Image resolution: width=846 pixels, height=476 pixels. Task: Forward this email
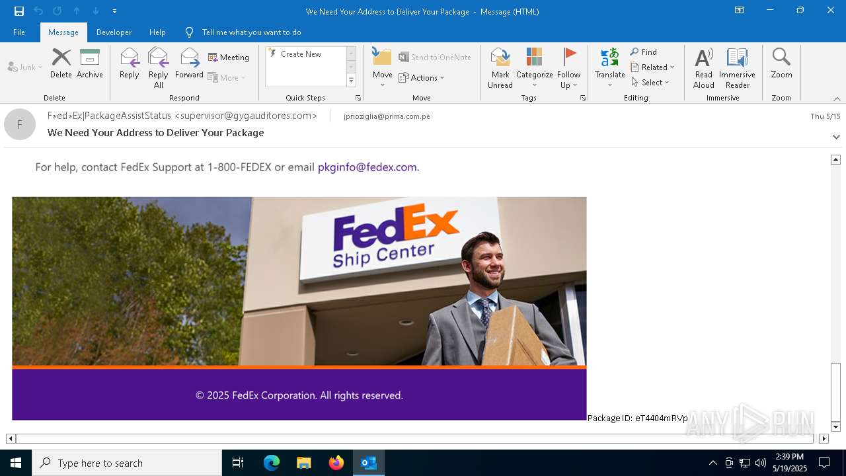click(x=189, y=63)
